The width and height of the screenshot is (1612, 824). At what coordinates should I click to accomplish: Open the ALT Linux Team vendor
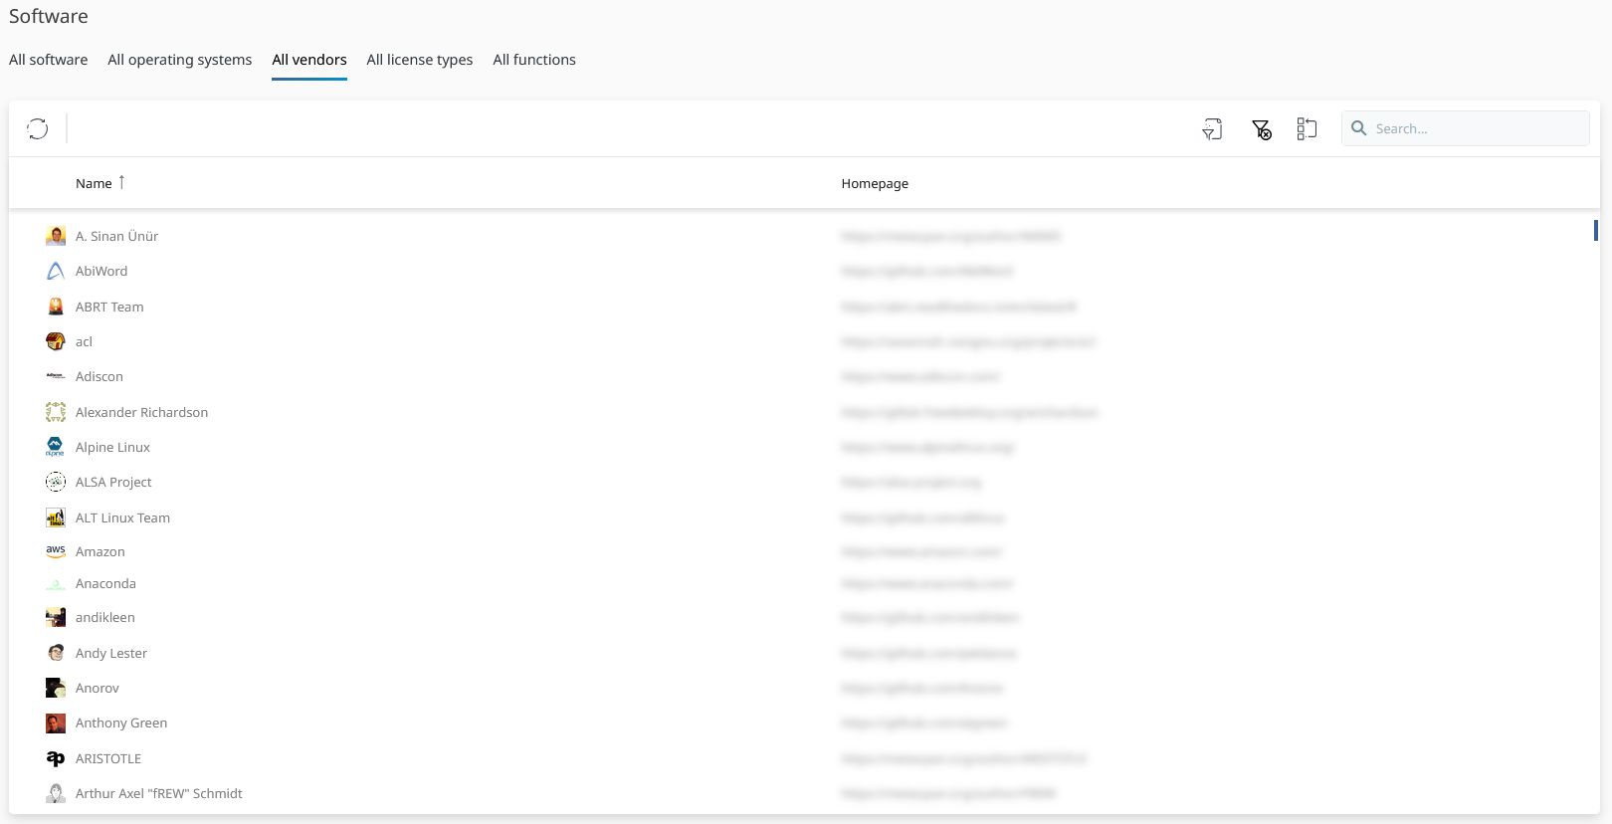[122, 517]
